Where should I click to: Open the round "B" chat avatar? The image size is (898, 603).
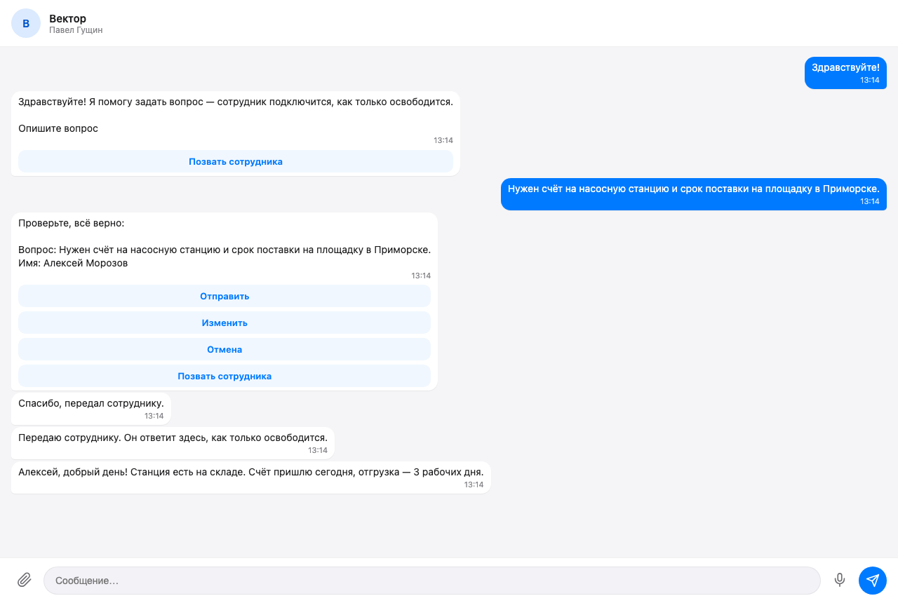[x=26, y=23]
